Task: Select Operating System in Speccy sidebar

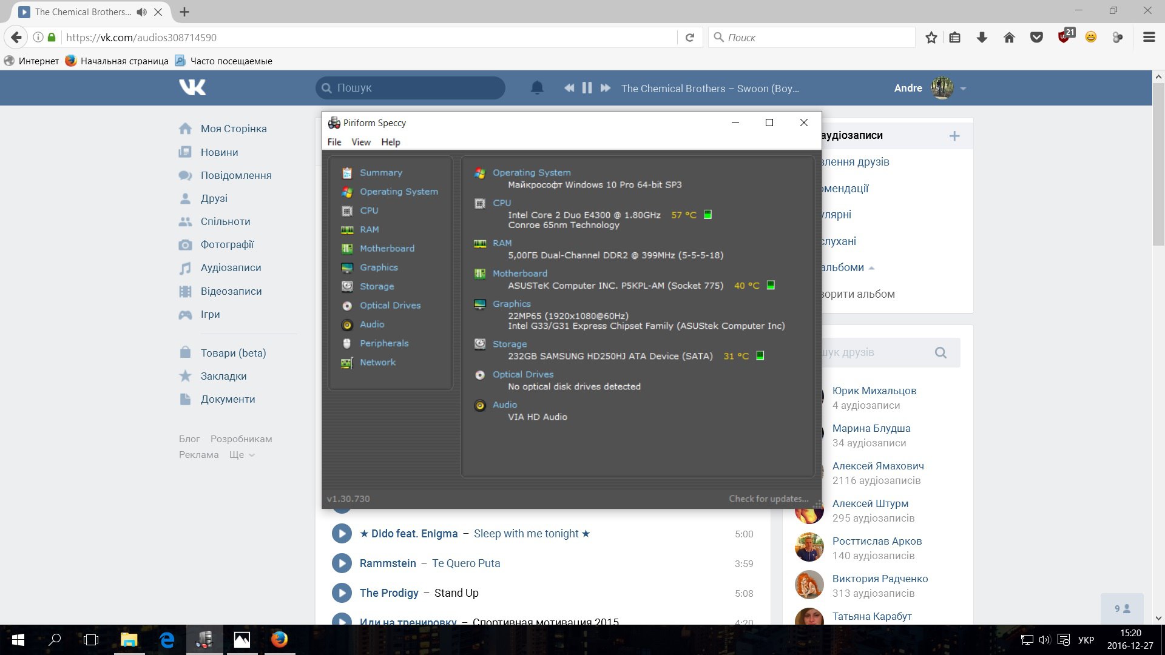Action: (399, 192)
